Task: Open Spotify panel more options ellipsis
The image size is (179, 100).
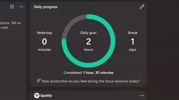Action: (142, 96)
